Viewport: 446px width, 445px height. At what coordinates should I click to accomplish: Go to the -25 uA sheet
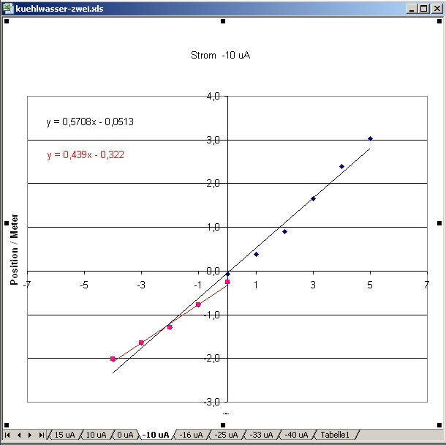(226, 435)
